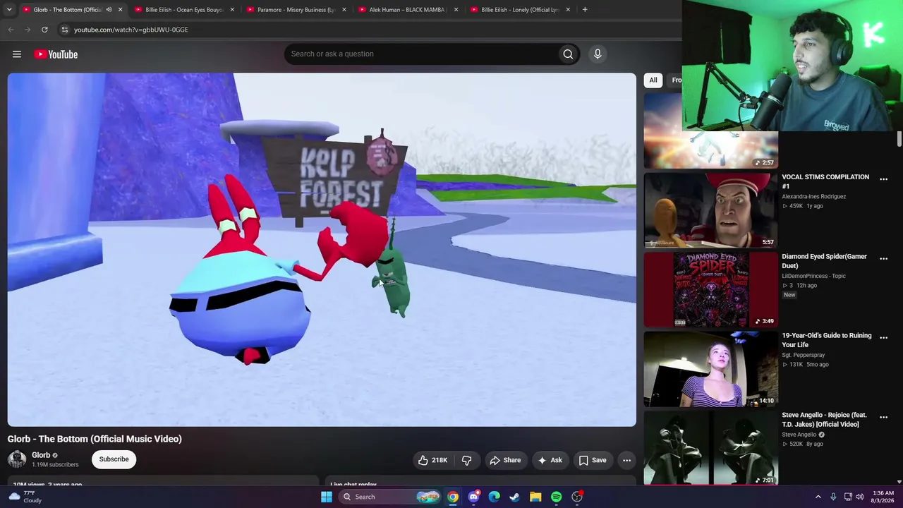The width and height of the screenshot is (903, 508).
Task: Mute the Glorb tab audio speaker icon
Action: 109,10
